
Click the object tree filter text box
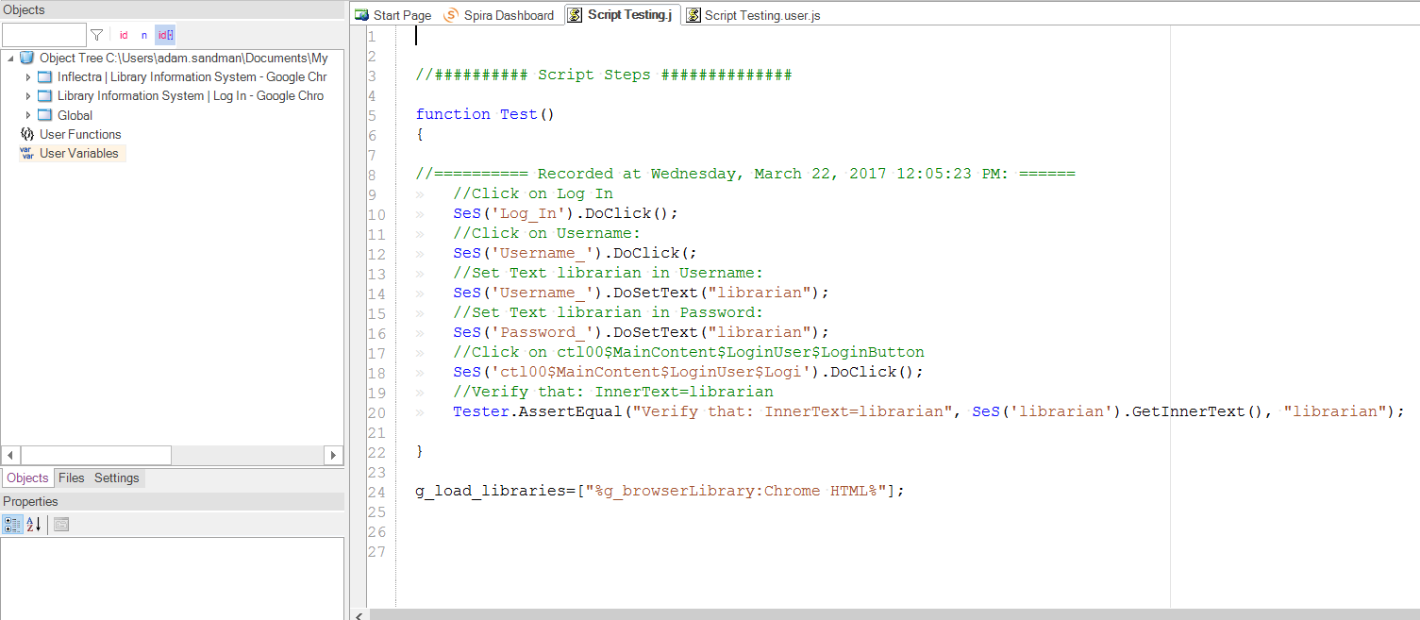[43, 35]
